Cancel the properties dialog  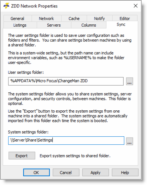tap(66, 172)
